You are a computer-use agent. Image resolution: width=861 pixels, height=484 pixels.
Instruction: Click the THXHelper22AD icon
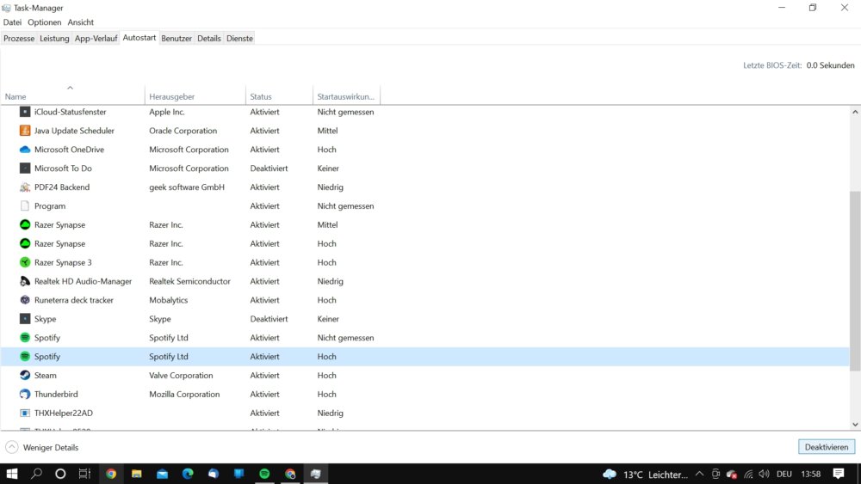coord(25,414)
